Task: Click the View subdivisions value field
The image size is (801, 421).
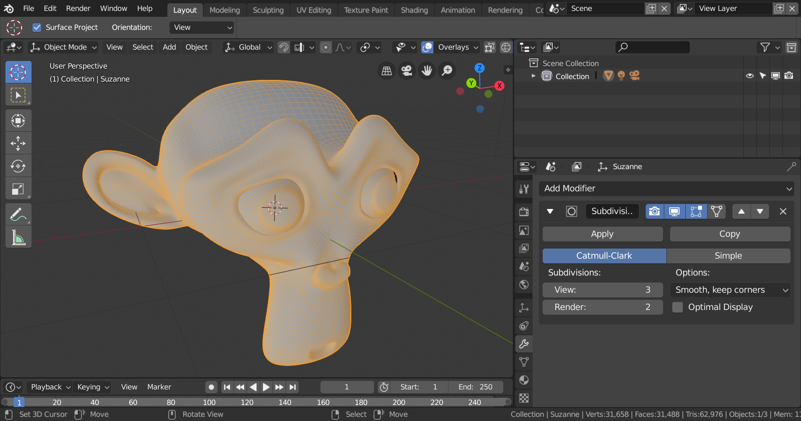Action: [602, 290]
